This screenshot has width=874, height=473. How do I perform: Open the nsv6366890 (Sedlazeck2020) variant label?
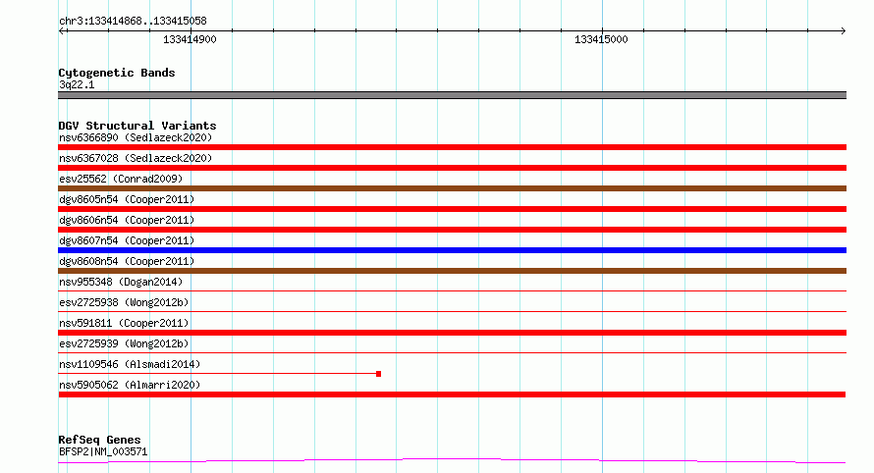[136, 137]
